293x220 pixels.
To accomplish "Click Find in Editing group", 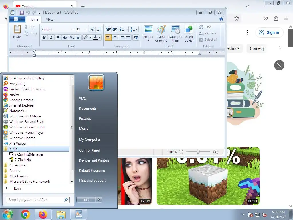I will (x=205, y=27).
